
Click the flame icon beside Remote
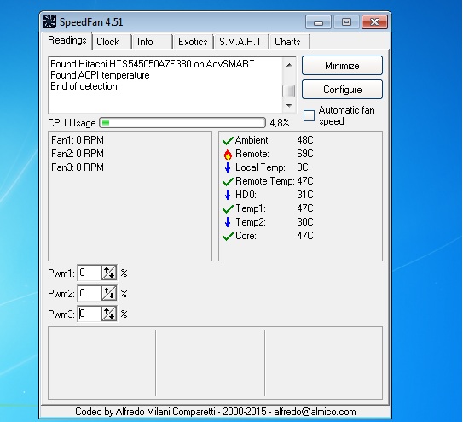(x=228, y=154)
